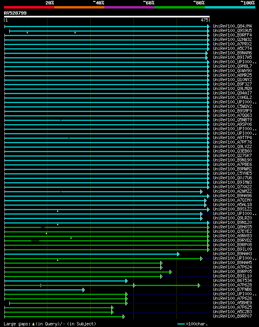Select the UniRef100_A2WMZ2 label
259x327 pixels.
click(x=232, y=191)
